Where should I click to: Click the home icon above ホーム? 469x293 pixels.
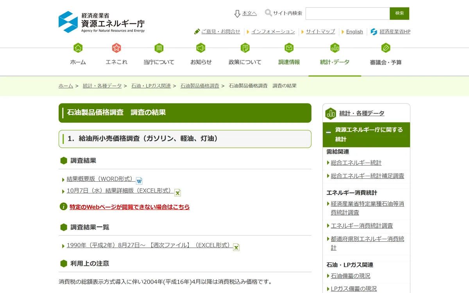coord(78,48)
